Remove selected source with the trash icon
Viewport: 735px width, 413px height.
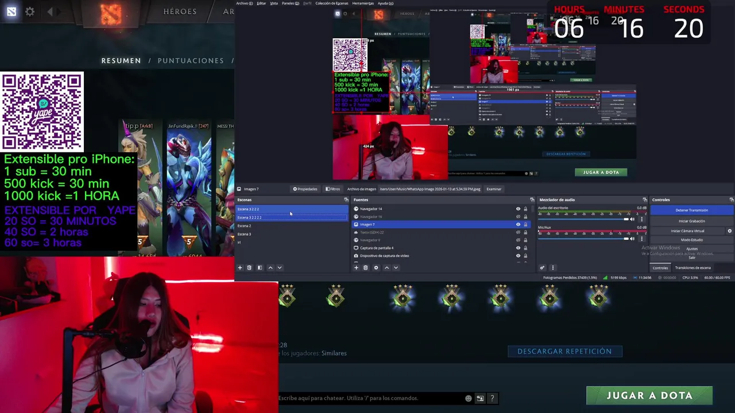[x=365, y=267]
